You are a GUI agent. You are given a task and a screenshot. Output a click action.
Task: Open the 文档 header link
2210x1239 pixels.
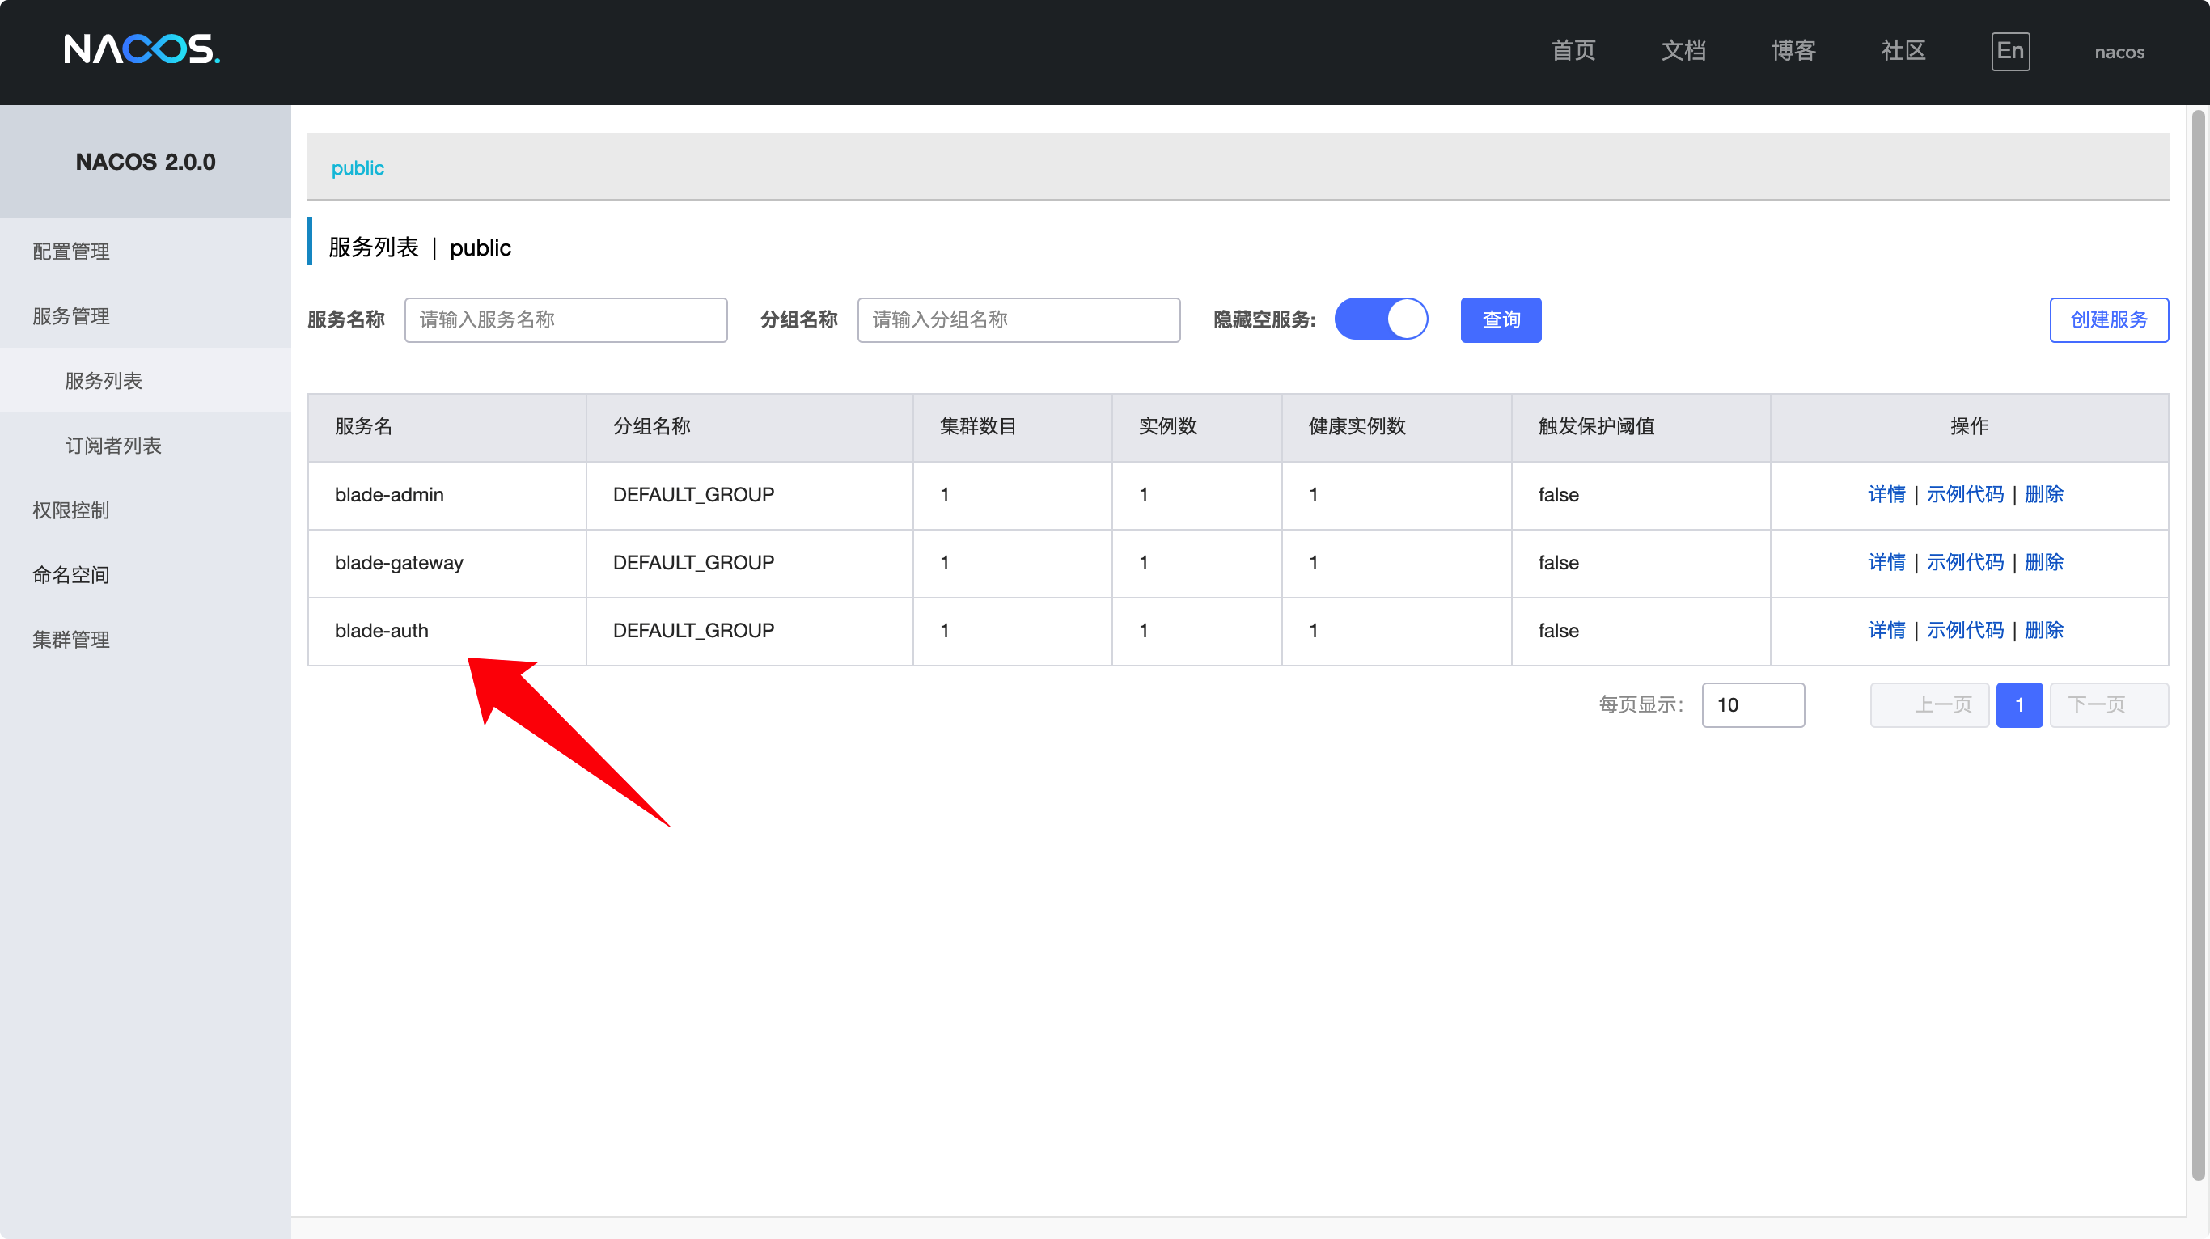(1683, 52)
